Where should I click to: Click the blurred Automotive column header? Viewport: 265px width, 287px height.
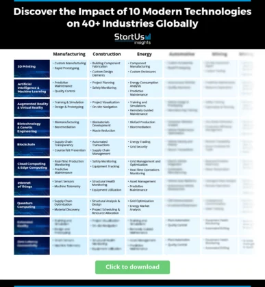(x=182, y=54)
